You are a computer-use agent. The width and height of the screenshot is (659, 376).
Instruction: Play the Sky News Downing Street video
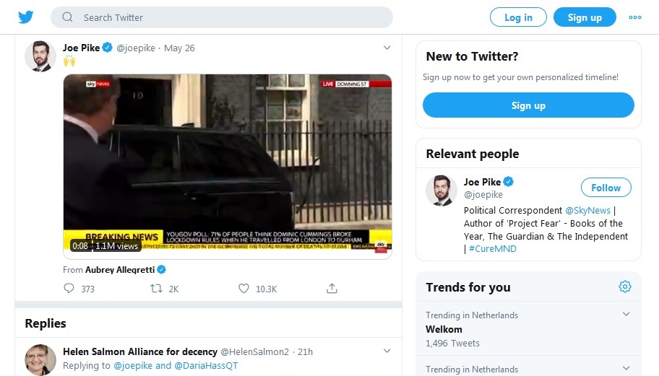228,167
